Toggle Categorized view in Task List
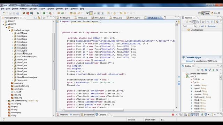 194,22
